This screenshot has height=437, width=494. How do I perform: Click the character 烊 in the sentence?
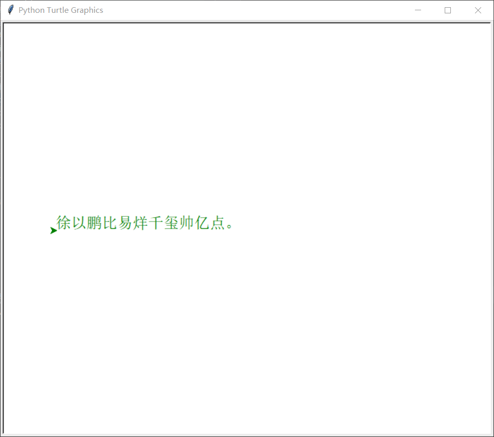point(141,224)
